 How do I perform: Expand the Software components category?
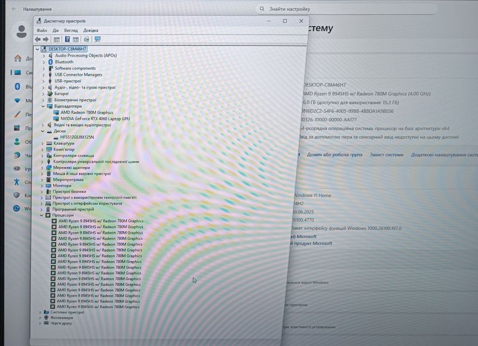click(44, 69)
